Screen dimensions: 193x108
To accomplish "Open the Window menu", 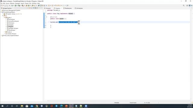I will pos(34,3).
